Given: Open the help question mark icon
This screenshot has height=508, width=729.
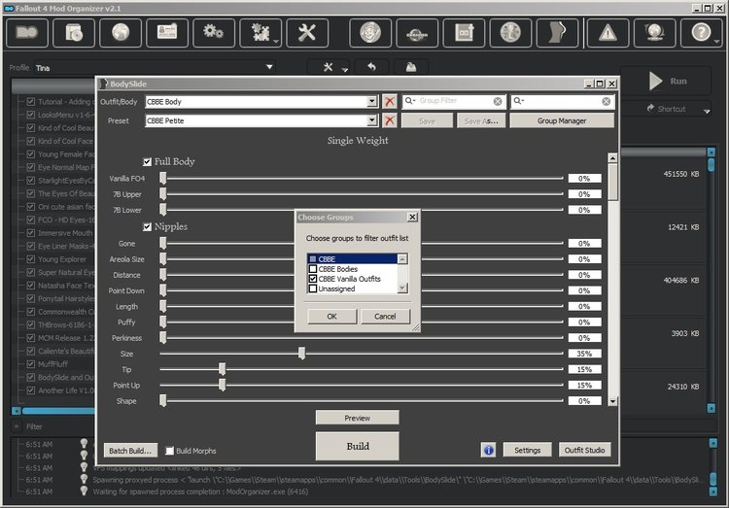Looking at the screenshot, I should (x=700, y=33).
